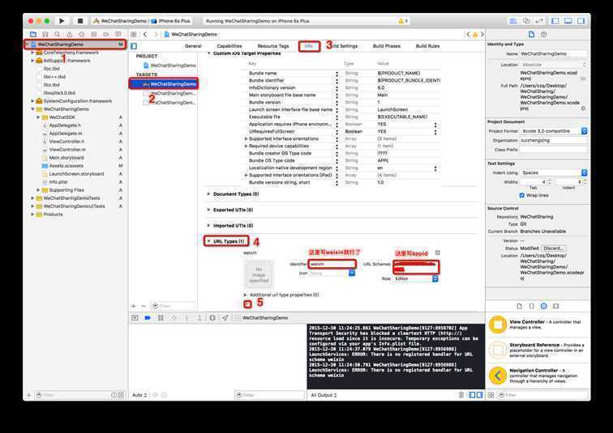Image resolution: width=613 pixels, height=433 pixels.
Task: Increment the tab width stepper
Action: pyautogui.click(x=549, y=180)
